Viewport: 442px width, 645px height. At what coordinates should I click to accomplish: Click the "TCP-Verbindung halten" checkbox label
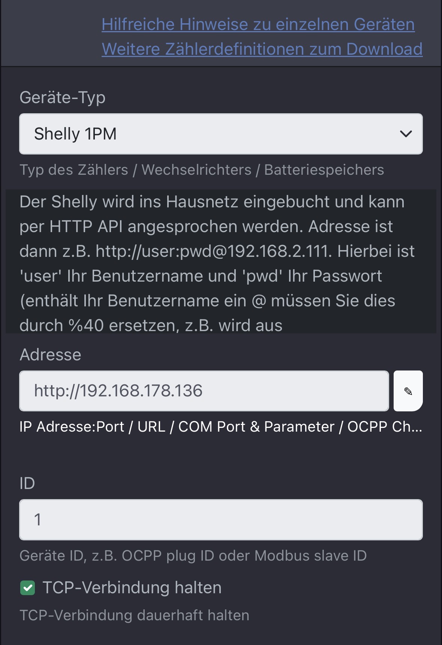[132, 588]
